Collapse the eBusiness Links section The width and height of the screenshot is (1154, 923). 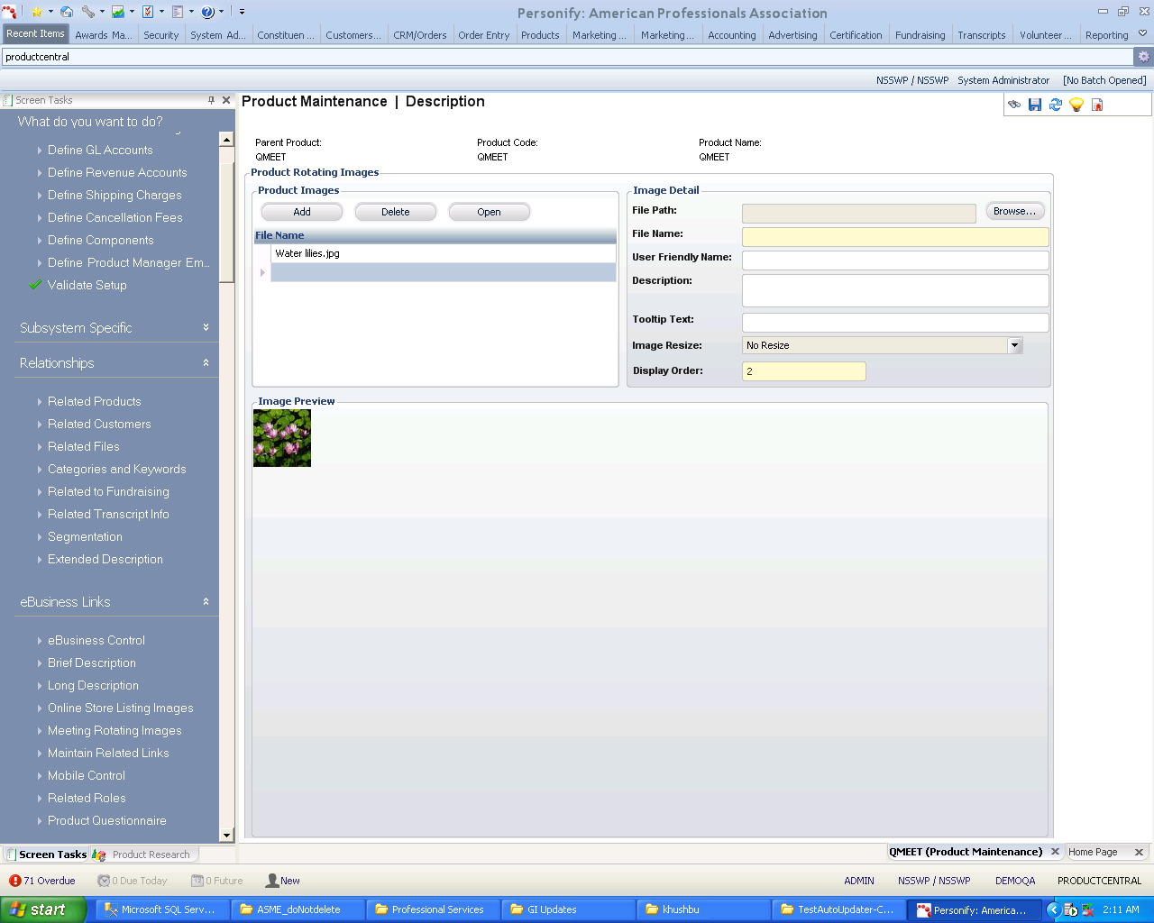[206, 601]
